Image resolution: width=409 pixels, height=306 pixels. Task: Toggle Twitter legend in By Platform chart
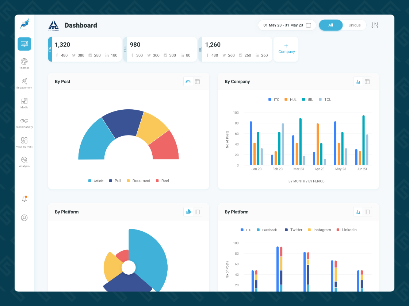pyautogui.click(x=294, y=230)
